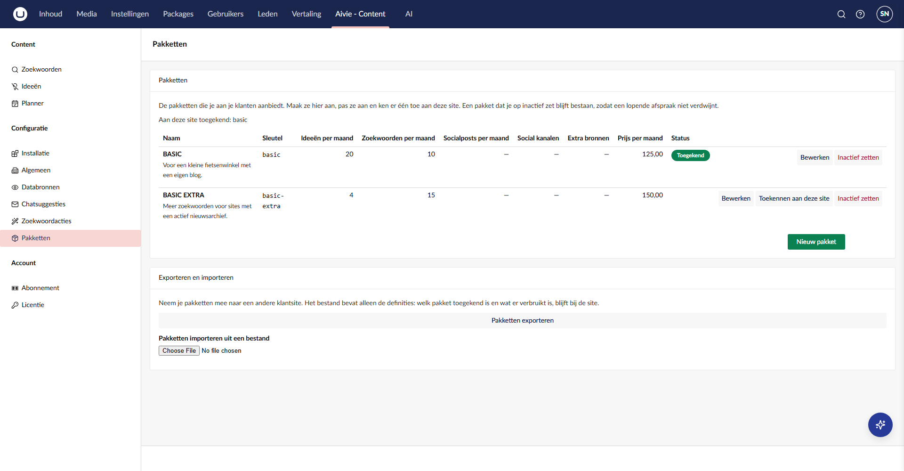Switch to the Inhoud section
This screenshot has width=904, height=471.
pos(50,14)
